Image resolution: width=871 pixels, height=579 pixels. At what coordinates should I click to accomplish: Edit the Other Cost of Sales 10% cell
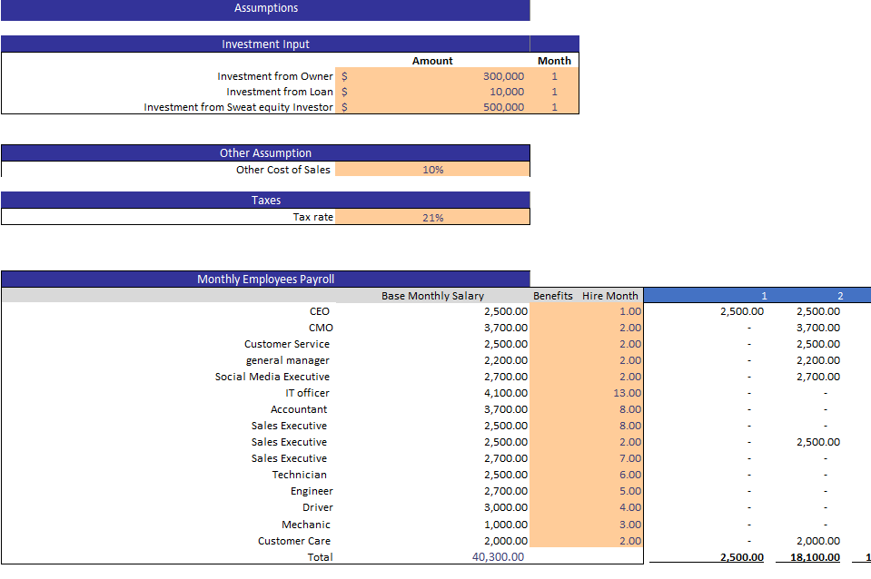pos(432,169)
